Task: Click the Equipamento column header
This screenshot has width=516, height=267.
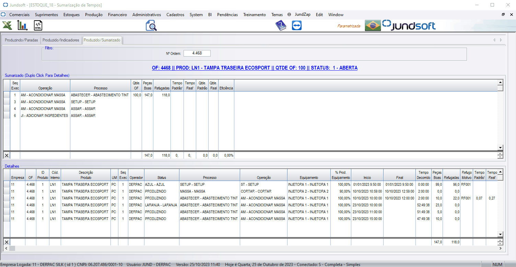Action: click(x=309, y=175)
